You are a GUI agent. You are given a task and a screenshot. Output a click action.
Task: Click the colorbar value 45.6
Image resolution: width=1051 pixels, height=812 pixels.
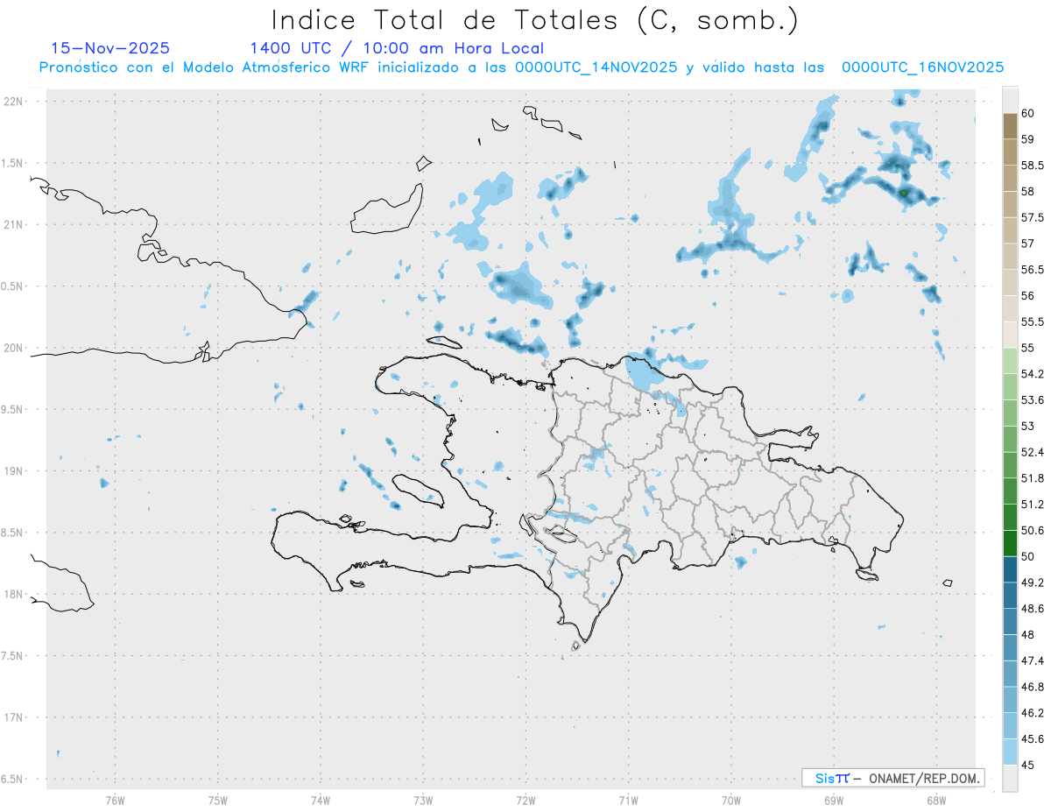click(1033, 739)
